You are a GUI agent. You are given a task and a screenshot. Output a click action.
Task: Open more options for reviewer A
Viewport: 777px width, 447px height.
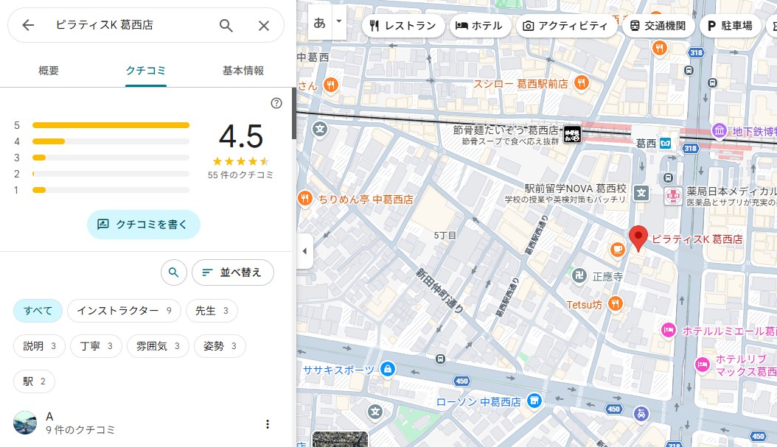[268, 424]
